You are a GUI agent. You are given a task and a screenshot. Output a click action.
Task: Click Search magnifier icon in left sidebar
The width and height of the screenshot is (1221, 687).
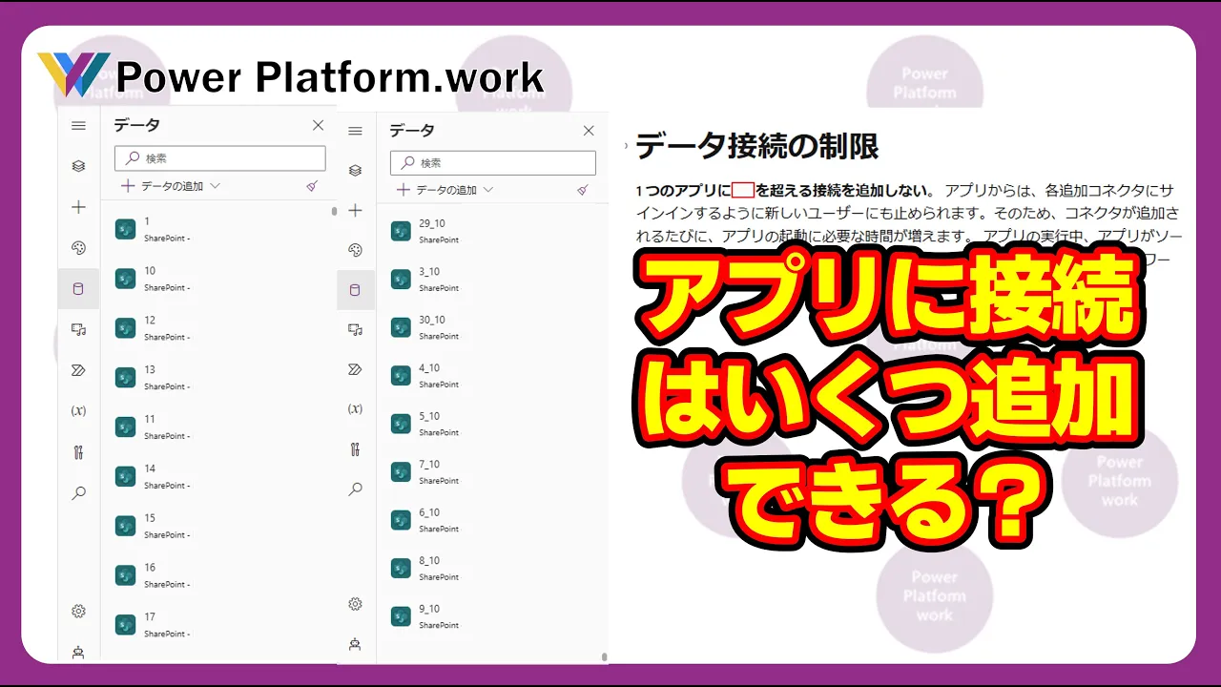78,493
